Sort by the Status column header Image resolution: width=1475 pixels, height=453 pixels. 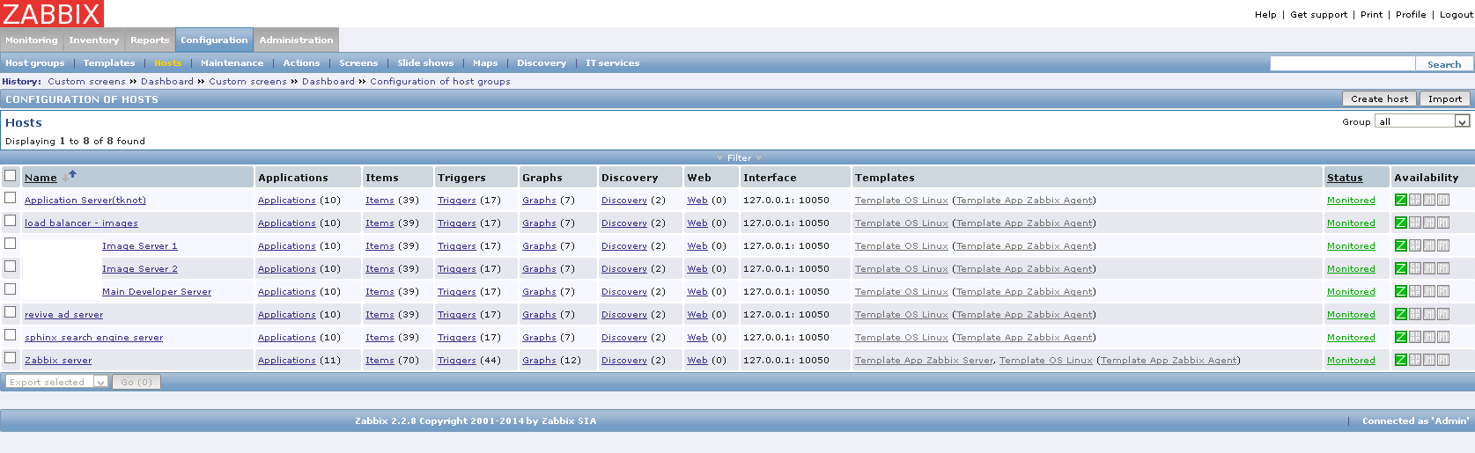coord(1345,178)
